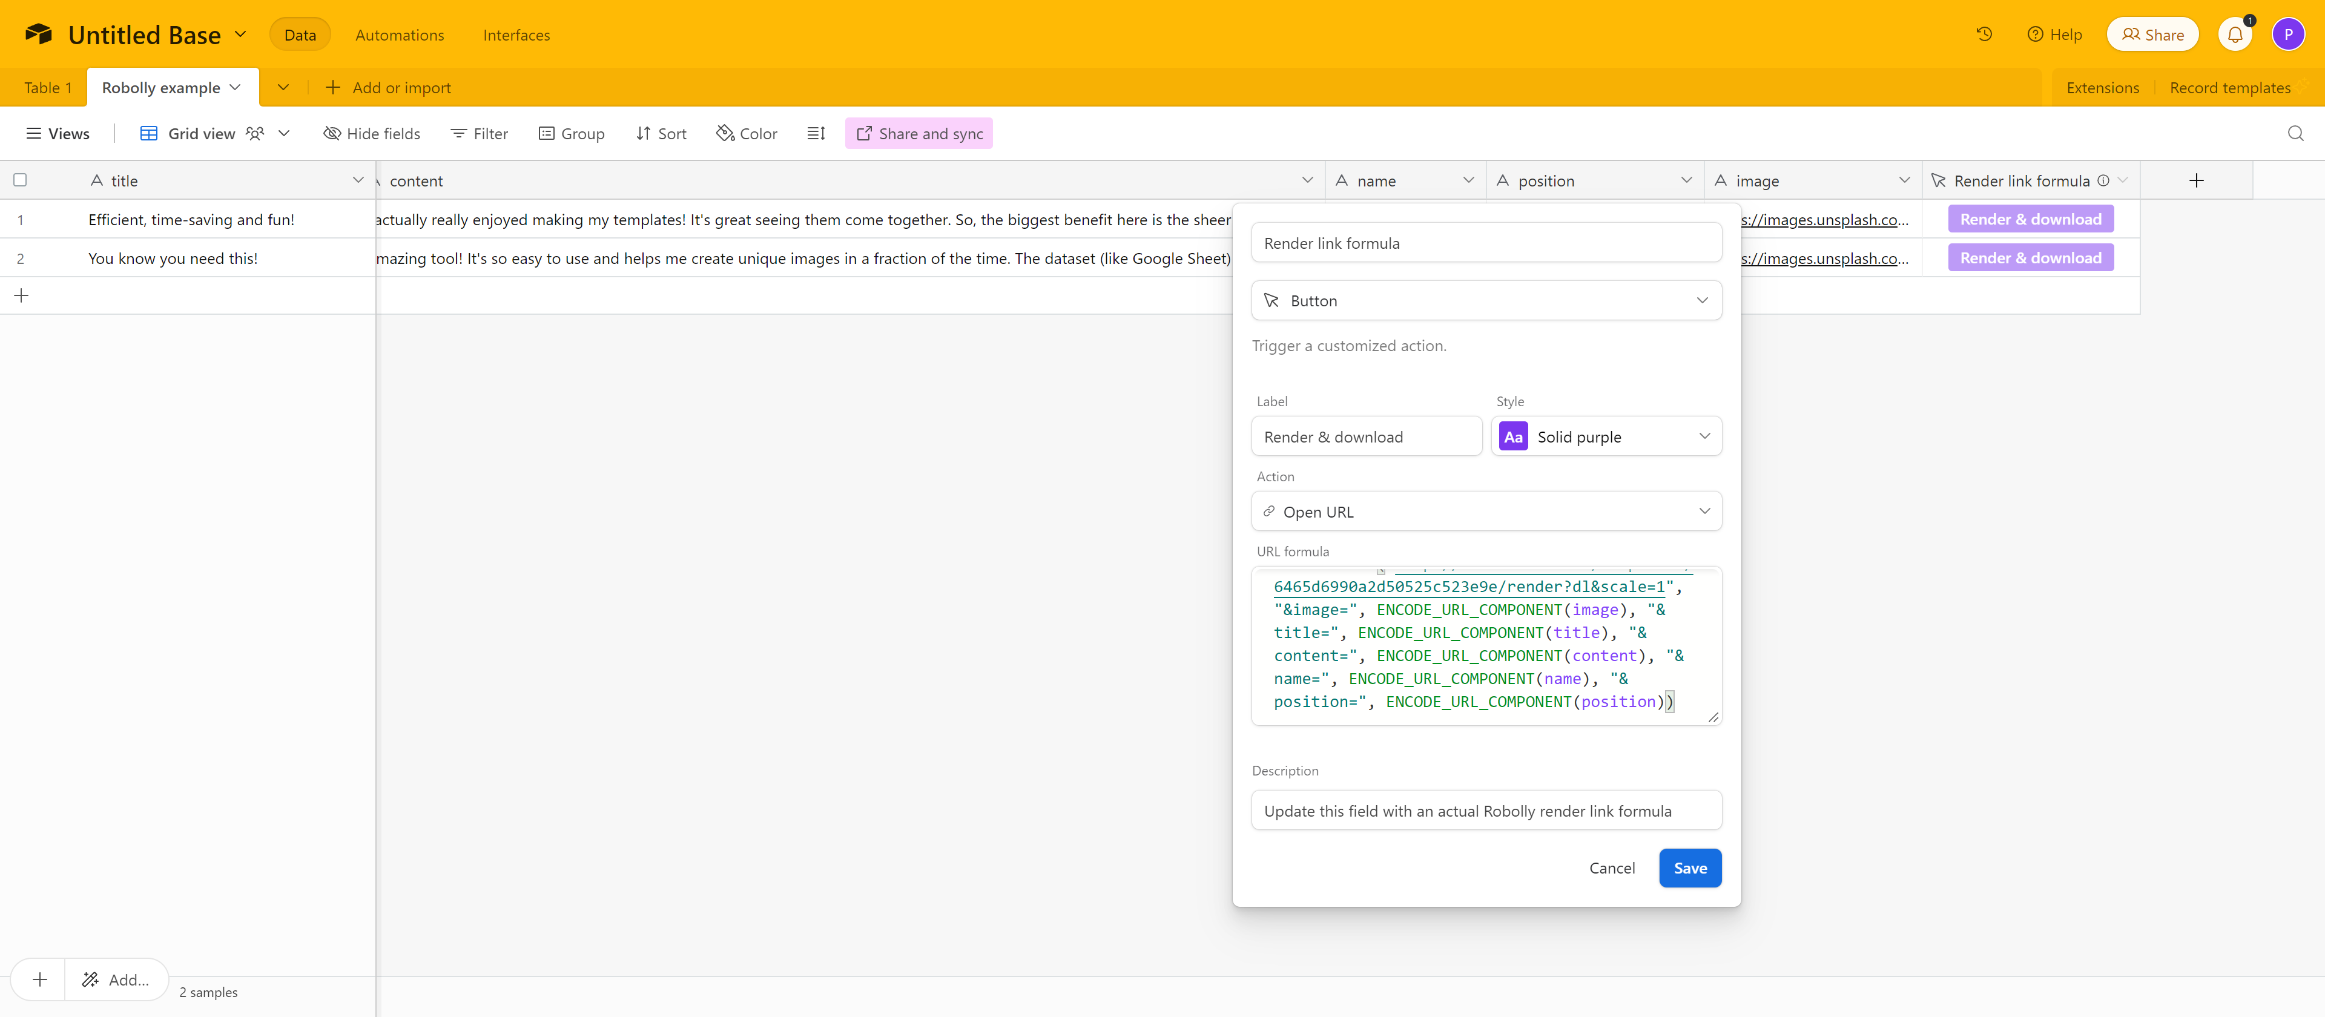Screen dimensions: 2325x1017
Task: Open Grid view collaborators icon
Action: click(x=256, y=134)
